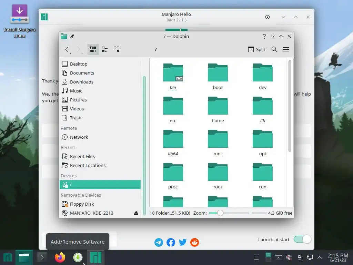
Task: Click the file view vertical scrollbar
Action: coord(290,106)
